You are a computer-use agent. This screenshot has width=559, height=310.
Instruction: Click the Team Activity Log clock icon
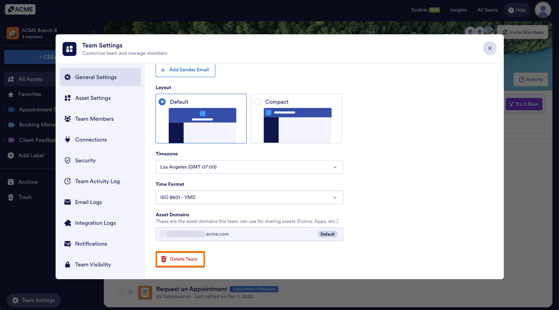[68, 181]
